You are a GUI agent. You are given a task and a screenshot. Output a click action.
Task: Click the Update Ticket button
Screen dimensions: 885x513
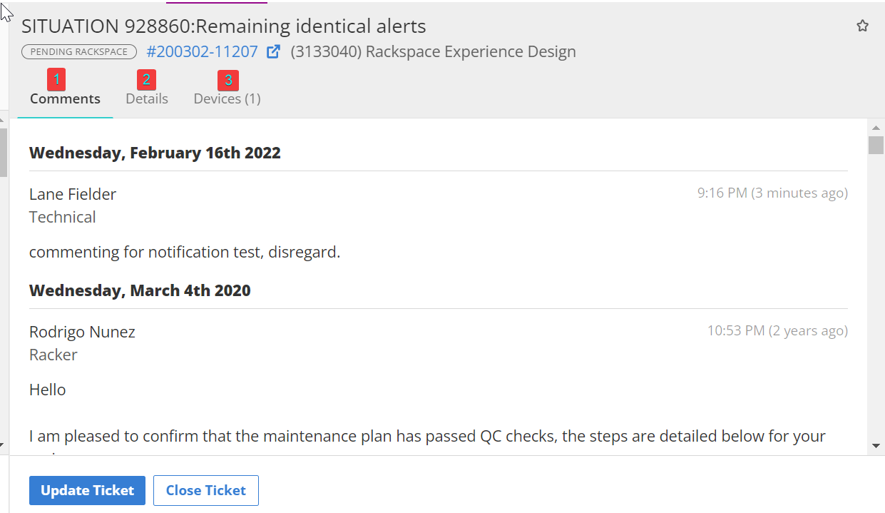[x=87, y=491]
